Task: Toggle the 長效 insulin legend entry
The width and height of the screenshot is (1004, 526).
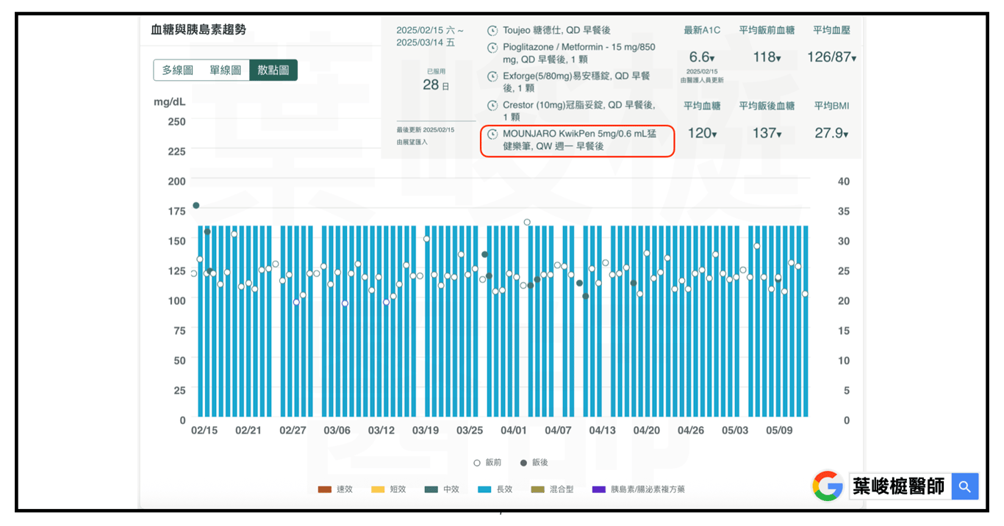Action: (x=495, y=489)
